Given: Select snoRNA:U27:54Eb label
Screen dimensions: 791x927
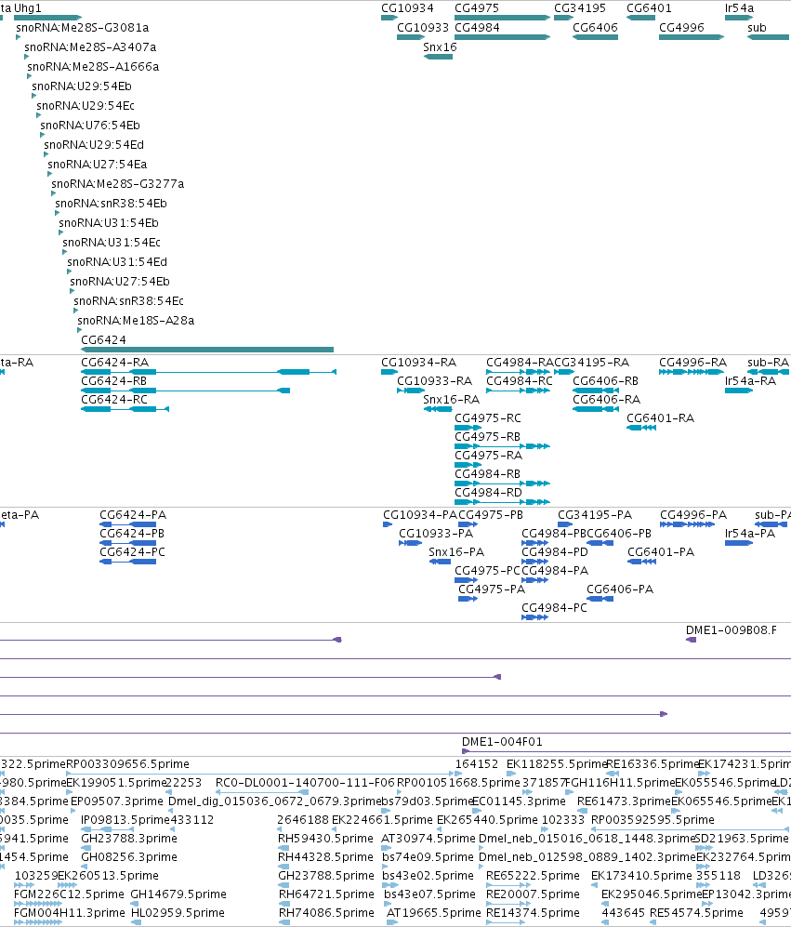Looking at the screenshot, I should 120,282.
